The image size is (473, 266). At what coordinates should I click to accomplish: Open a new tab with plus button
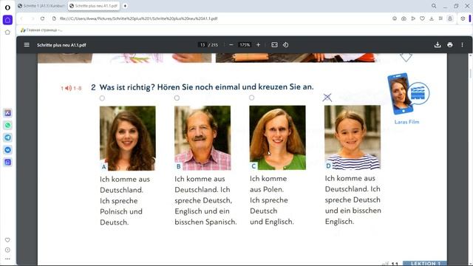pos(125,6)
